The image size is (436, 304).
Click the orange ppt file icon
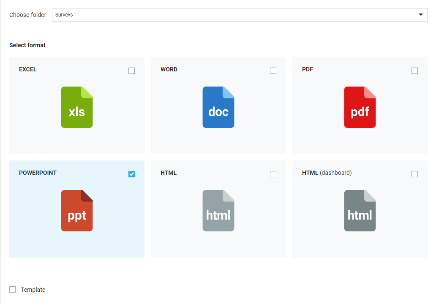[x=77, y=211]
